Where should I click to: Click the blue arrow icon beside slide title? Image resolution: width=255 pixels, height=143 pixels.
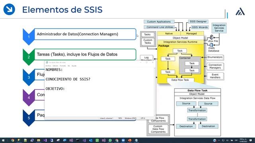9,10
